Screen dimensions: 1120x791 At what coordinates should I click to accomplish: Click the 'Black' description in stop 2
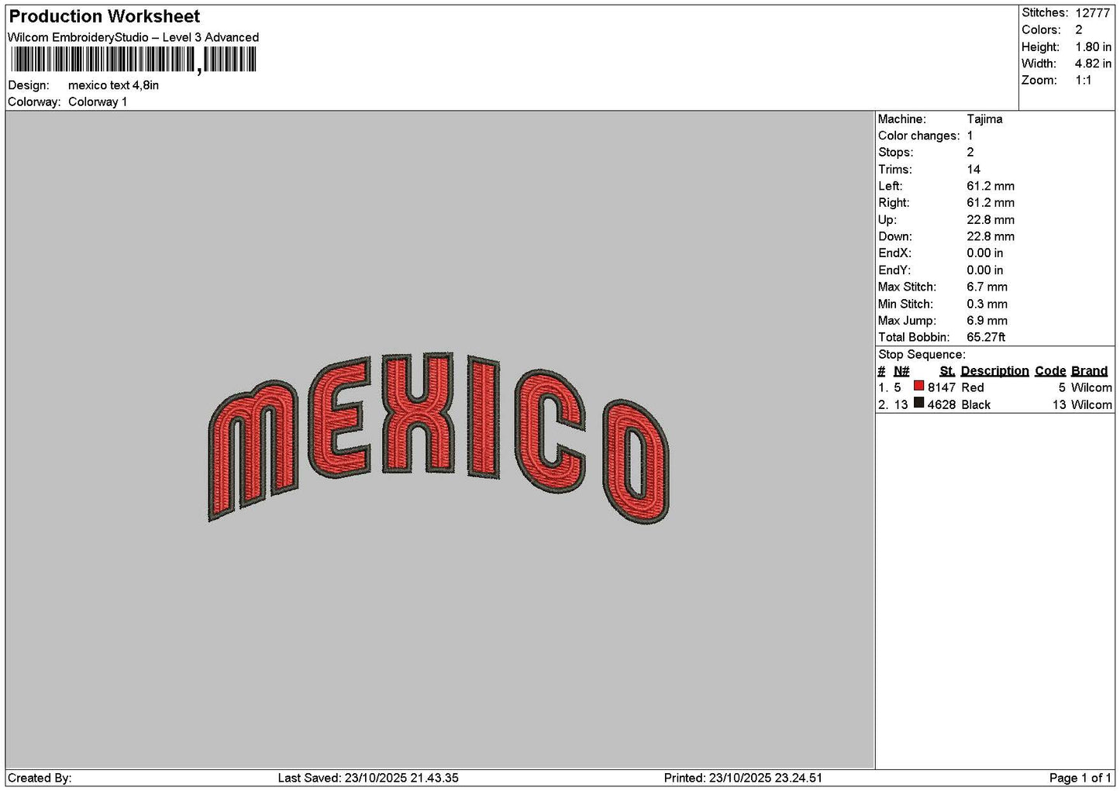pos(976,404)
